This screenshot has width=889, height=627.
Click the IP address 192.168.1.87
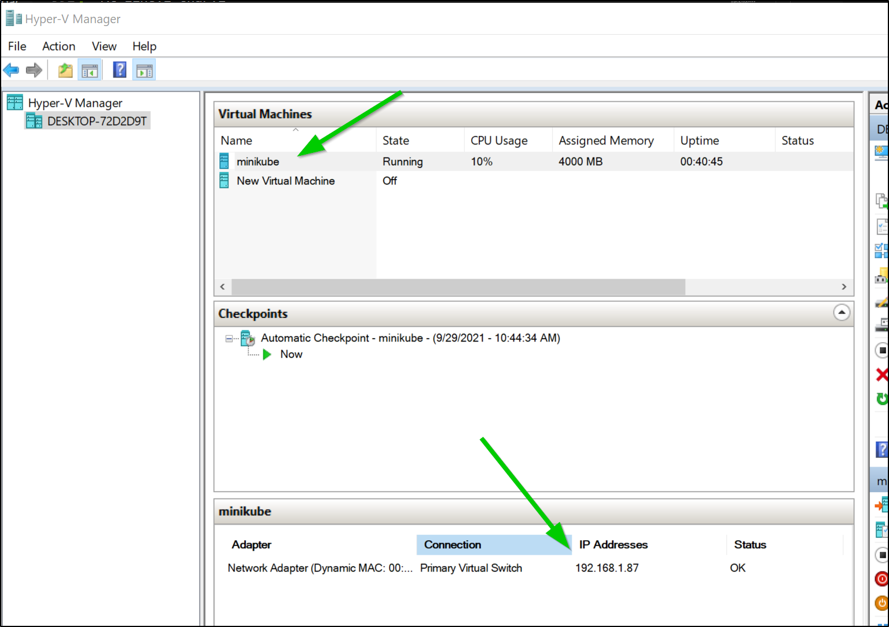(x=607, y=568)
